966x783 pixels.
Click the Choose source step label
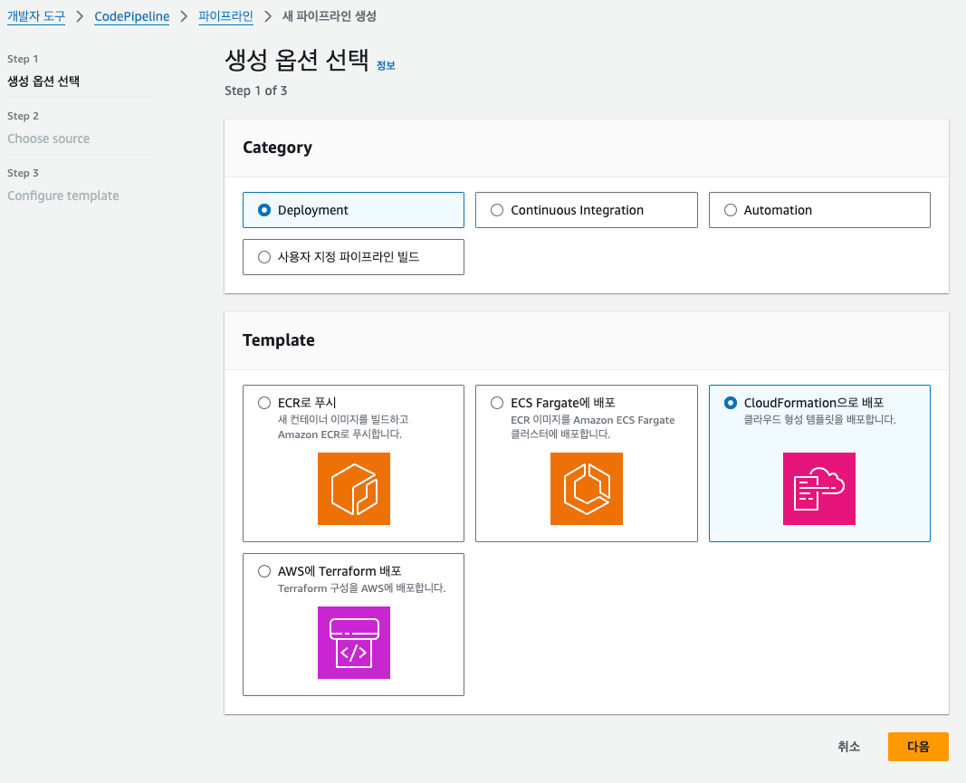pyautogui.click(x=49, y=138)
